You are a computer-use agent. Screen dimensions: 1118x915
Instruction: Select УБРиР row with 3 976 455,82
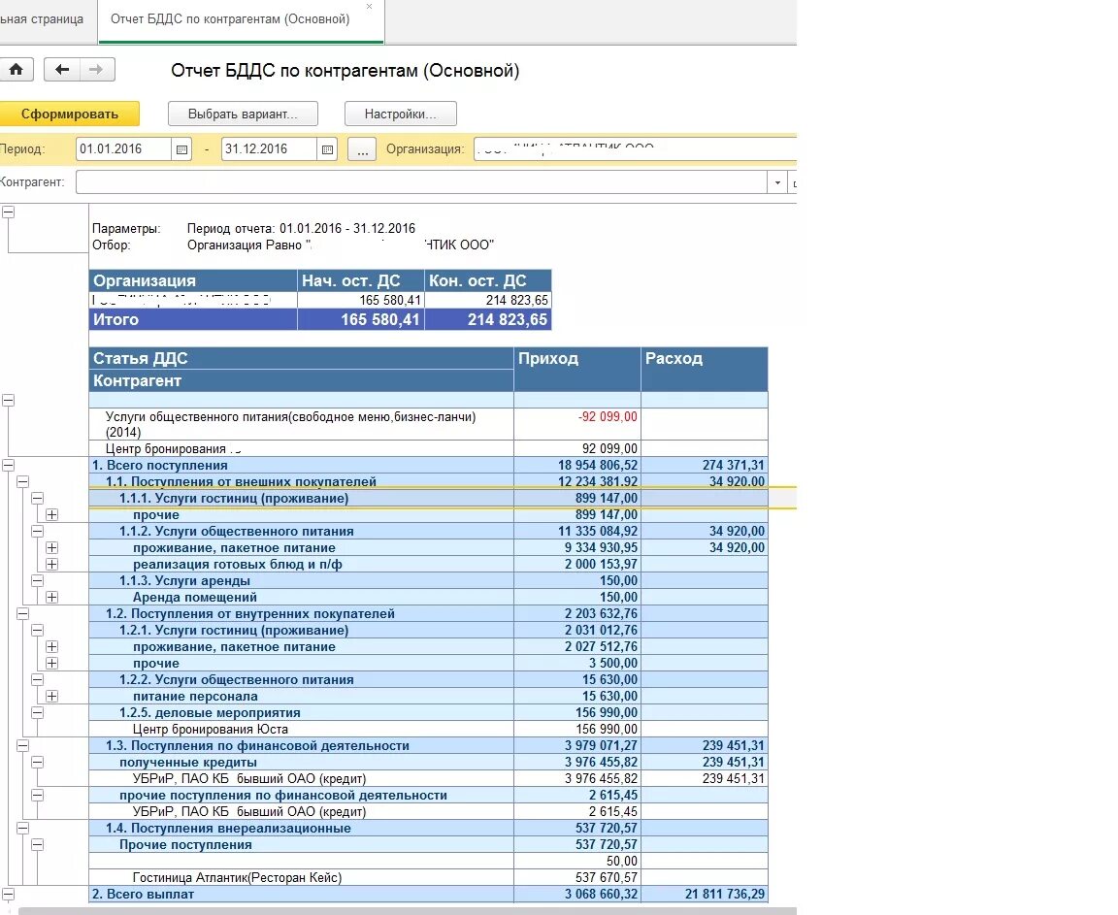[x=428, y=778]
